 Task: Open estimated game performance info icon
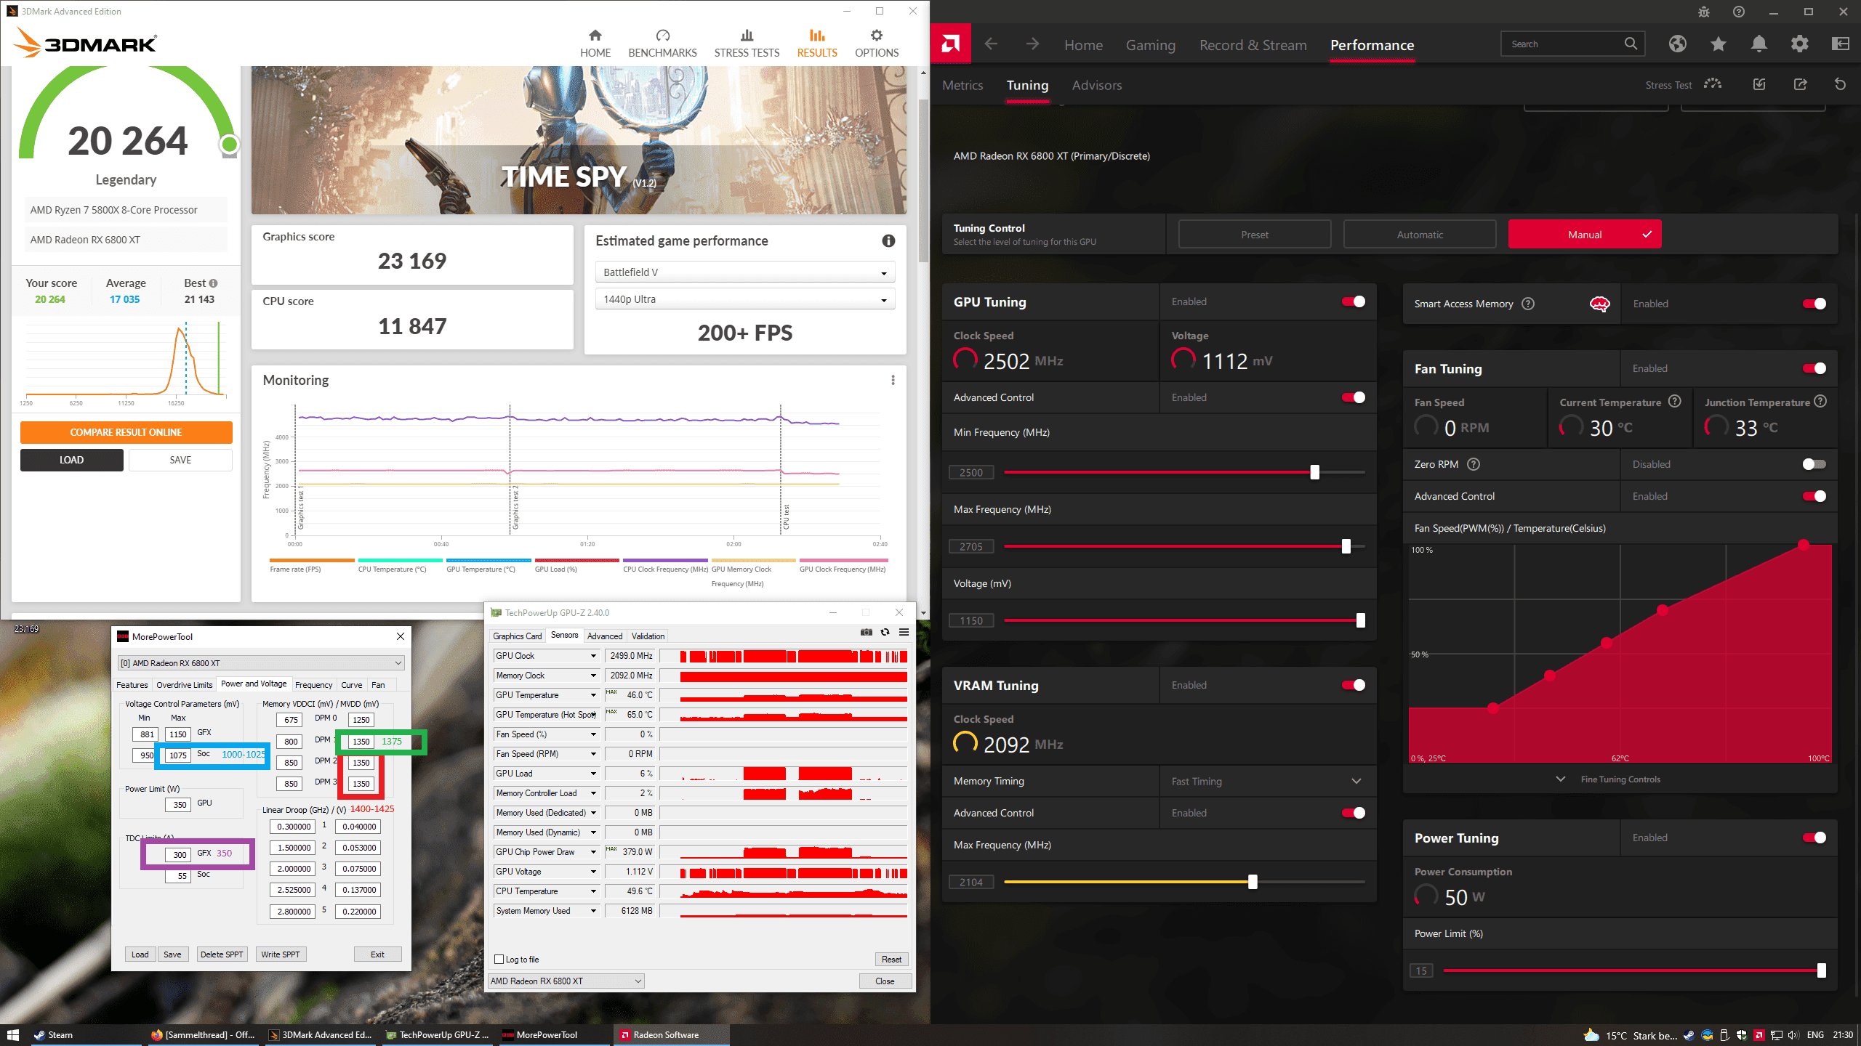[x=888, y=241]
